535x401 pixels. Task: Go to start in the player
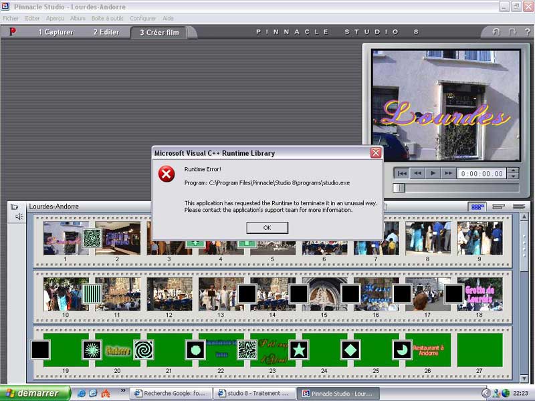click(x=402, y=173)
